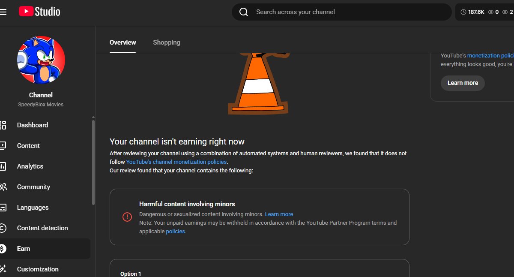
Task: Open Analytics via its chart icon
Action: point(3,166)
